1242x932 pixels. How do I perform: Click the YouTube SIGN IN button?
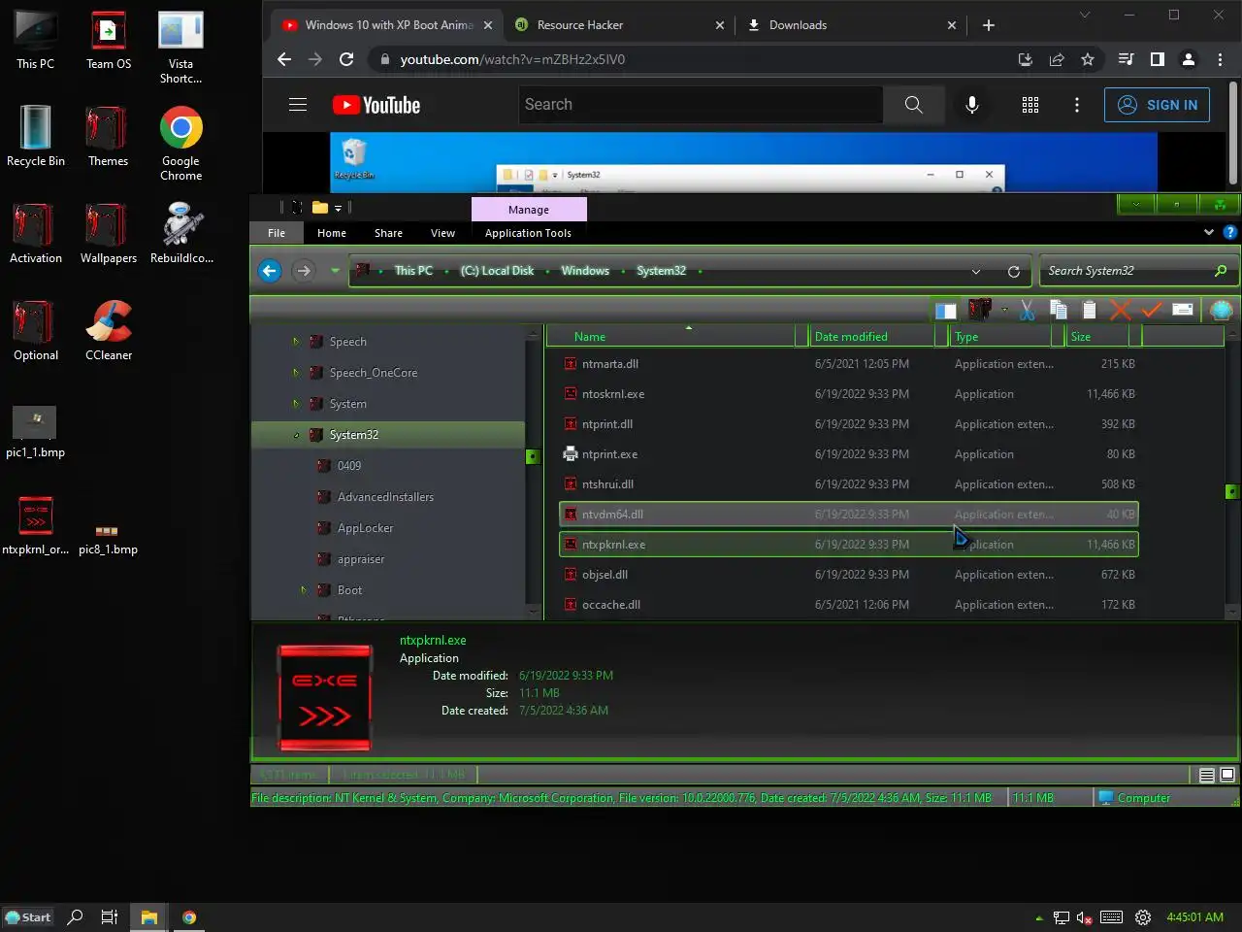(x=1157, y=105)
